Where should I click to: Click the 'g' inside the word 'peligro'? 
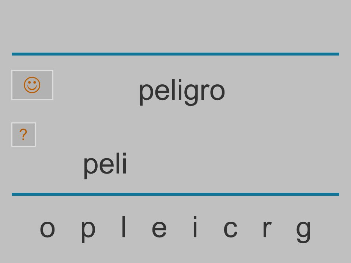pos(191,94)
